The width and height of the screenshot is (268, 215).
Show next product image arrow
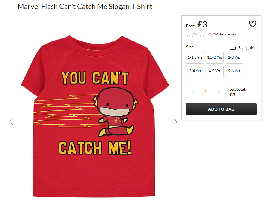(x=175, y=122)
